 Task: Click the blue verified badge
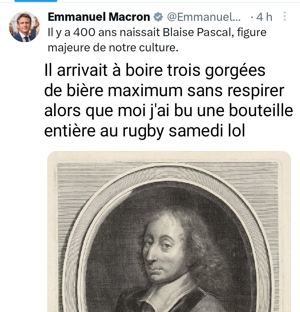[158, 17]
